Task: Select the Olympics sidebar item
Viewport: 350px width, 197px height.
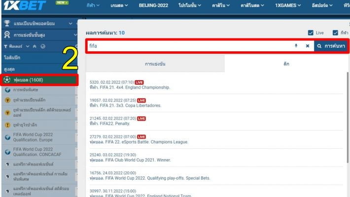Action: point(39,58)
